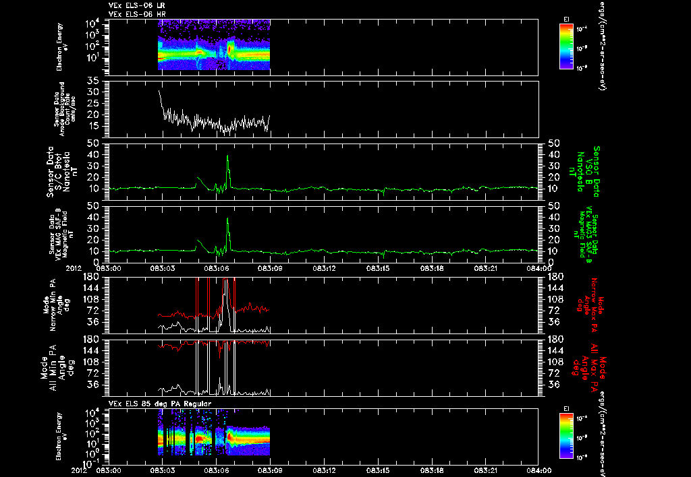691x477 pixels.
Task: Select the "Narrow Min PA Angle" left axis label
Action: click(x=56, y=305)
